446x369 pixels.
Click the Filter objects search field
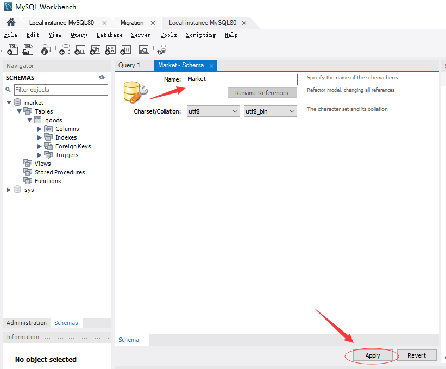tap(61, 90)
